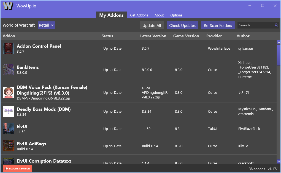Click the WowUp logo icon
Screen dimensions: 281x173
[x=8, y=6]
